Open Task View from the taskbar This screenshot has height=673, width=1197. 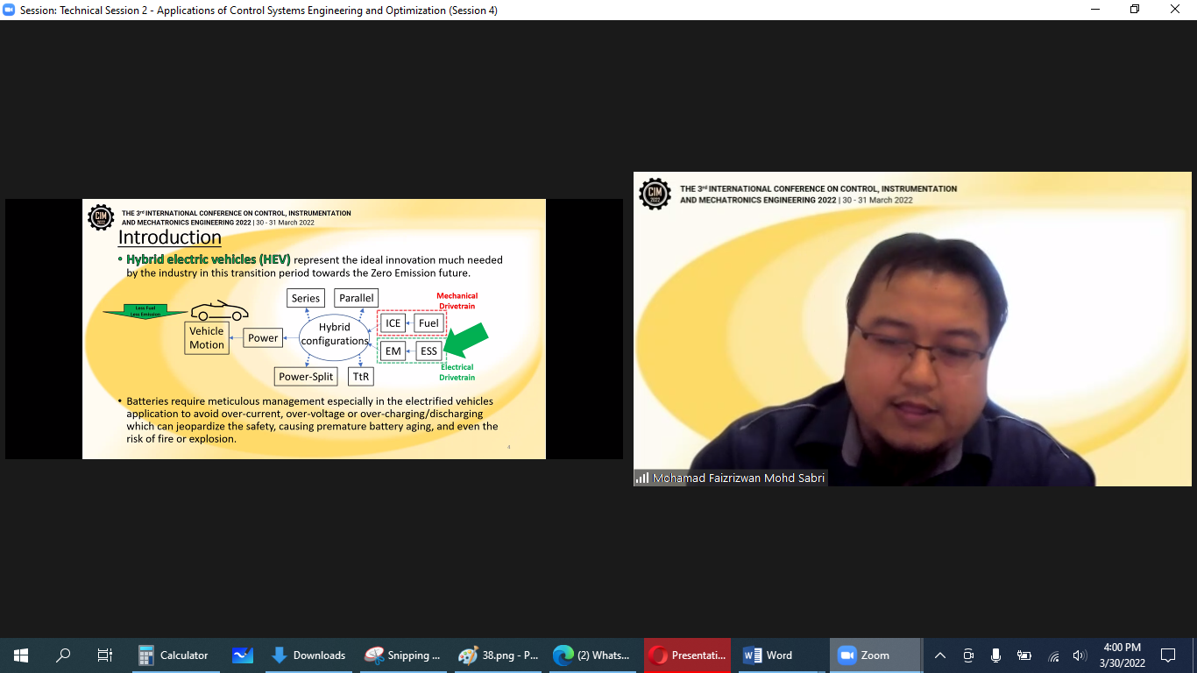pyautogui.click(x=105, y=655)
